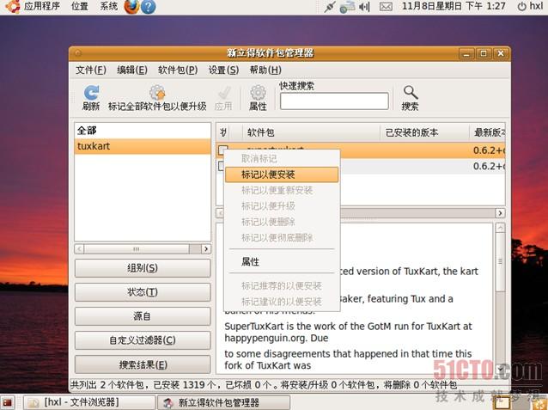
Task: Click right arrow of package list scrollbar
Action: point(500,213)
